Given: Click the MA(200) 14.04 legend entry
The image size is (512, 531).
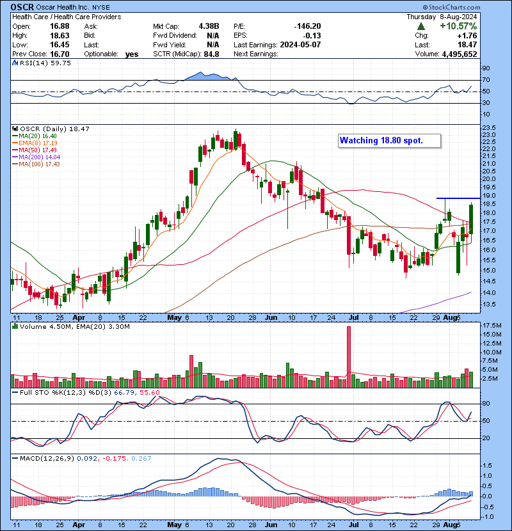Looking at the screenshot, I should pyautogui.click(x=36, y=157).
